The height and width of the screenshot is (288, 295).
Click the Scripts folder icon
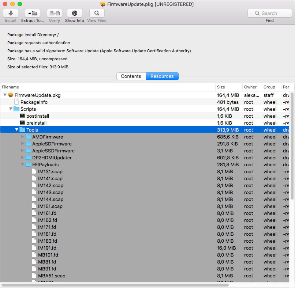click(16, 109)
